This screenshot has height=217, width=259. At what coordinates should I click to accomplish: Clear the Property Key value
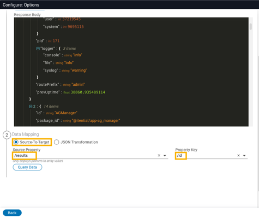coord(239,155)
